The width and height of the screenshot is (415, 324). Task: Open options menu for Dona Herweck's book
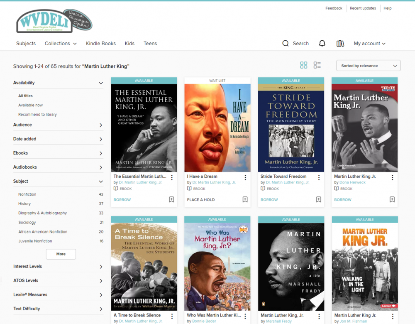pyautogui.click(x=393, y=177)
